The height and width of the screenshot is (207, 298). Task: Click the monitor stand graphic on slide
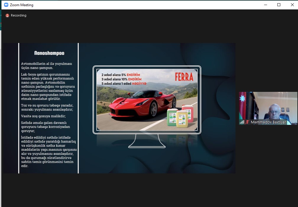[x=147, y=141]
